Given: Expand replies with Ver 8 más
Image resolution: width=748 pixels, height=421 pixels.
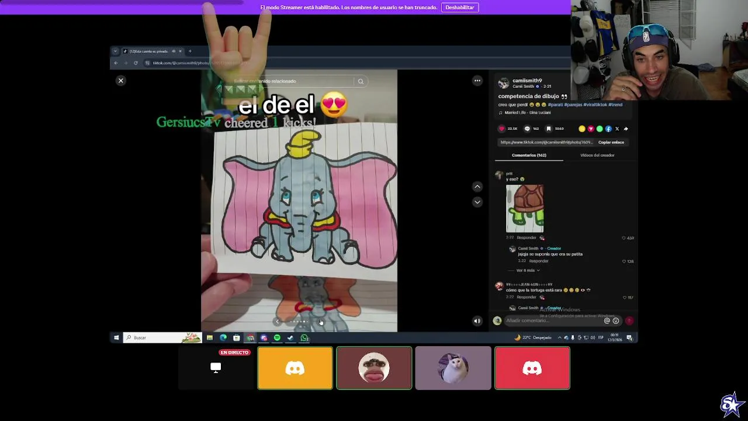Looking at the screenshot, I should 528,270.
